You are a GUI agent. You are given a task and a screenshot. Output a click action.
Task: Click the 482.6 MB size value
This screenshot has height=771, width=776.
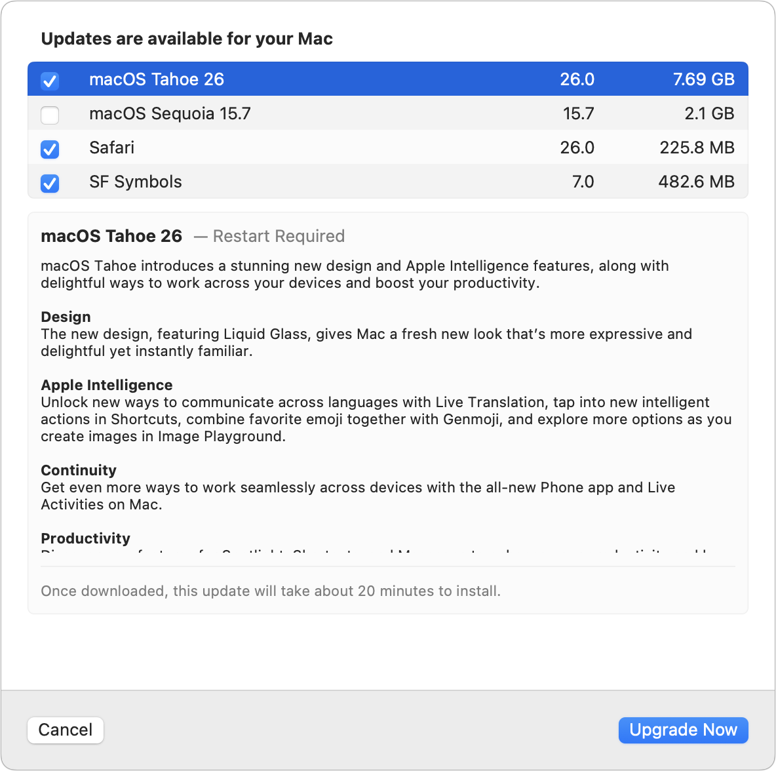tap(696, 182)
